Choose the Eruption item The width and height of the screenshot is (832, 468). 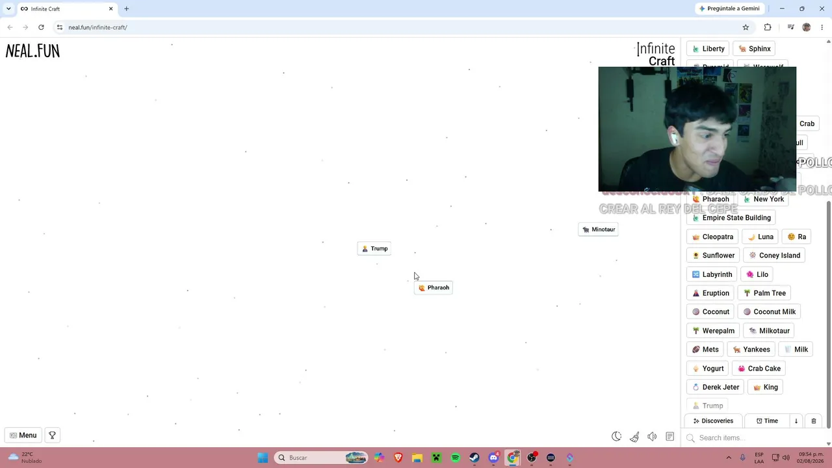[710, 293]
